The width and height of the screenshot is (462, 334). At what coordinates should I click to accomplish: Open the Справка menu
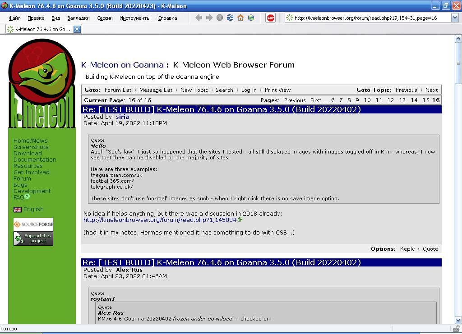pos(167,18)
